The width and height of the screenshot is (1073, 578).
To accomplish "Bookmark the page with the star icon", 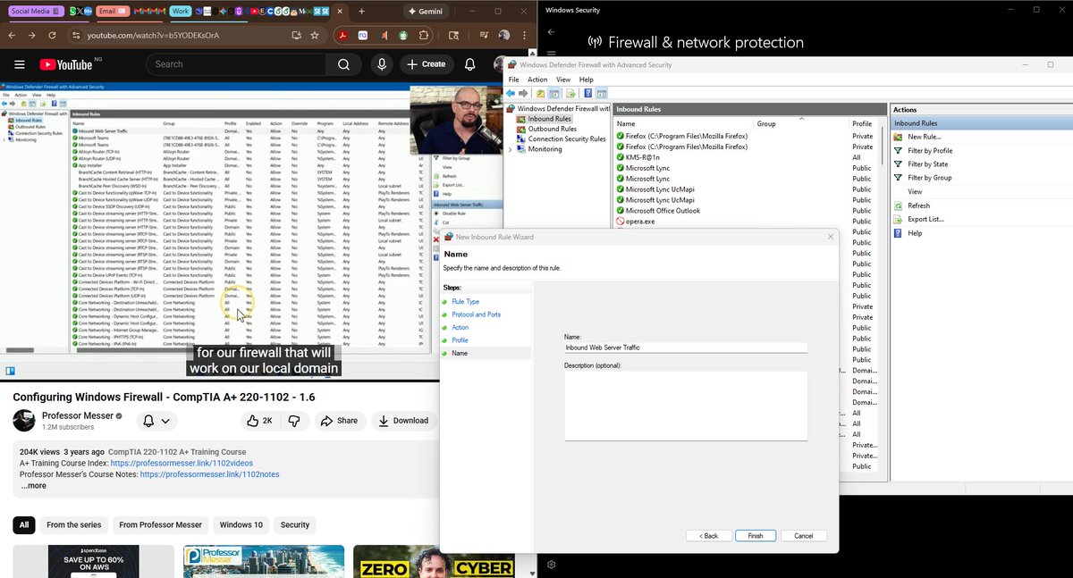I will 315,36.
